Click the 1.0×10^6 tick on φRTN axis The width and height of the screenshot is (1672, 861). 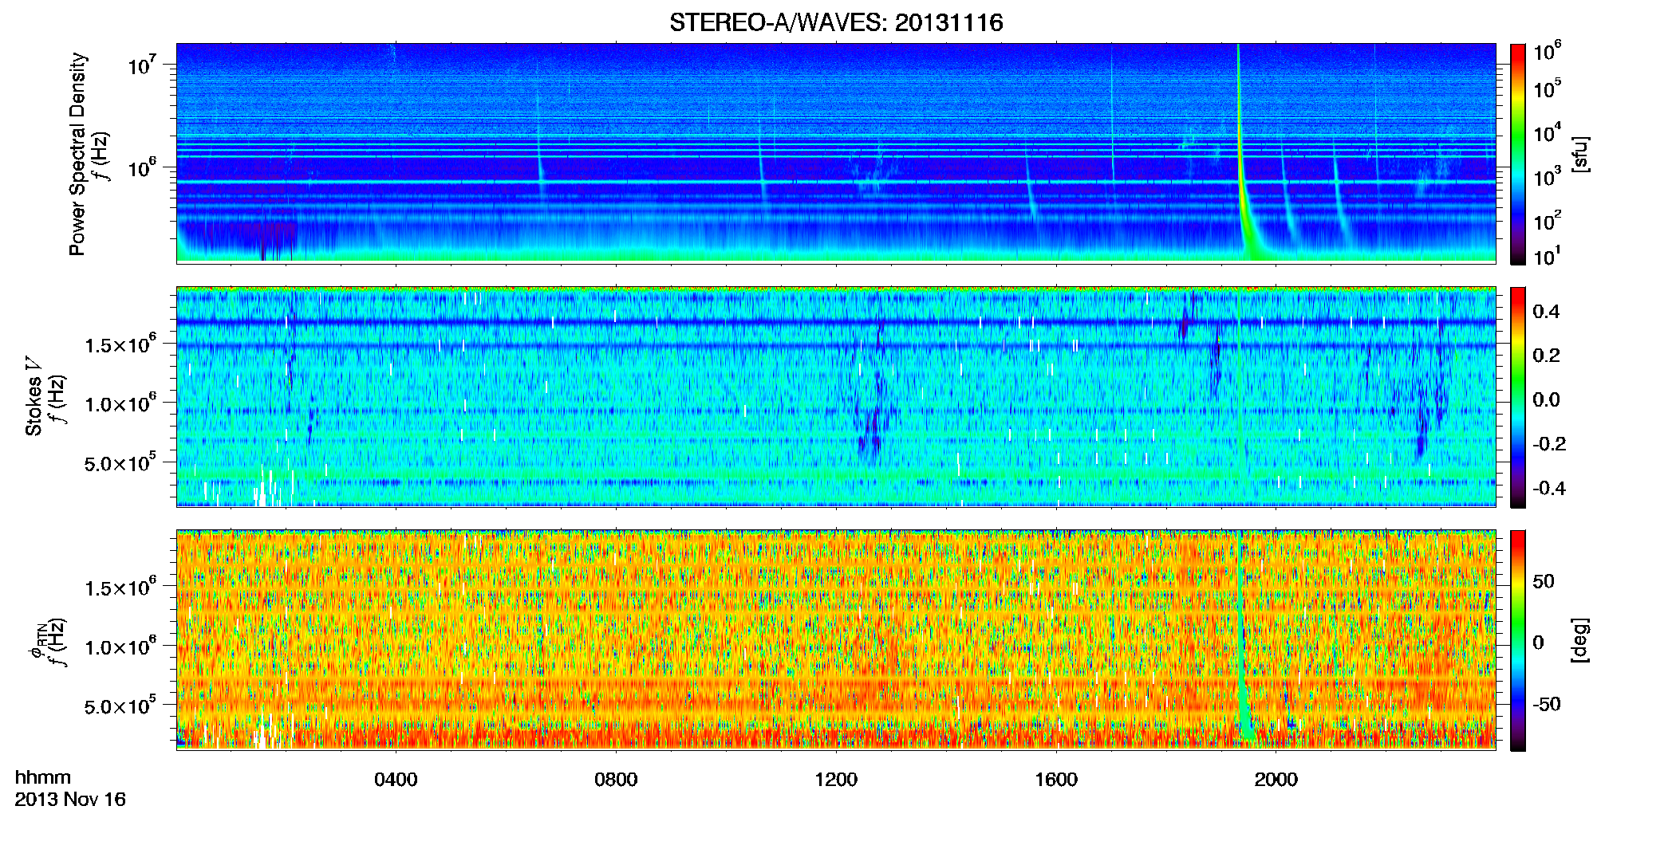tap(120, 646)
